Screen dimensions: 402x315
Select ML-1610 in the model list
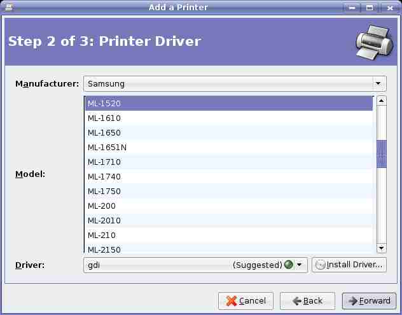tap(229, 118)
